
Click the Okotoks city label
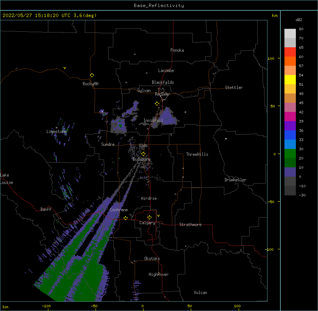pos(152,259)
